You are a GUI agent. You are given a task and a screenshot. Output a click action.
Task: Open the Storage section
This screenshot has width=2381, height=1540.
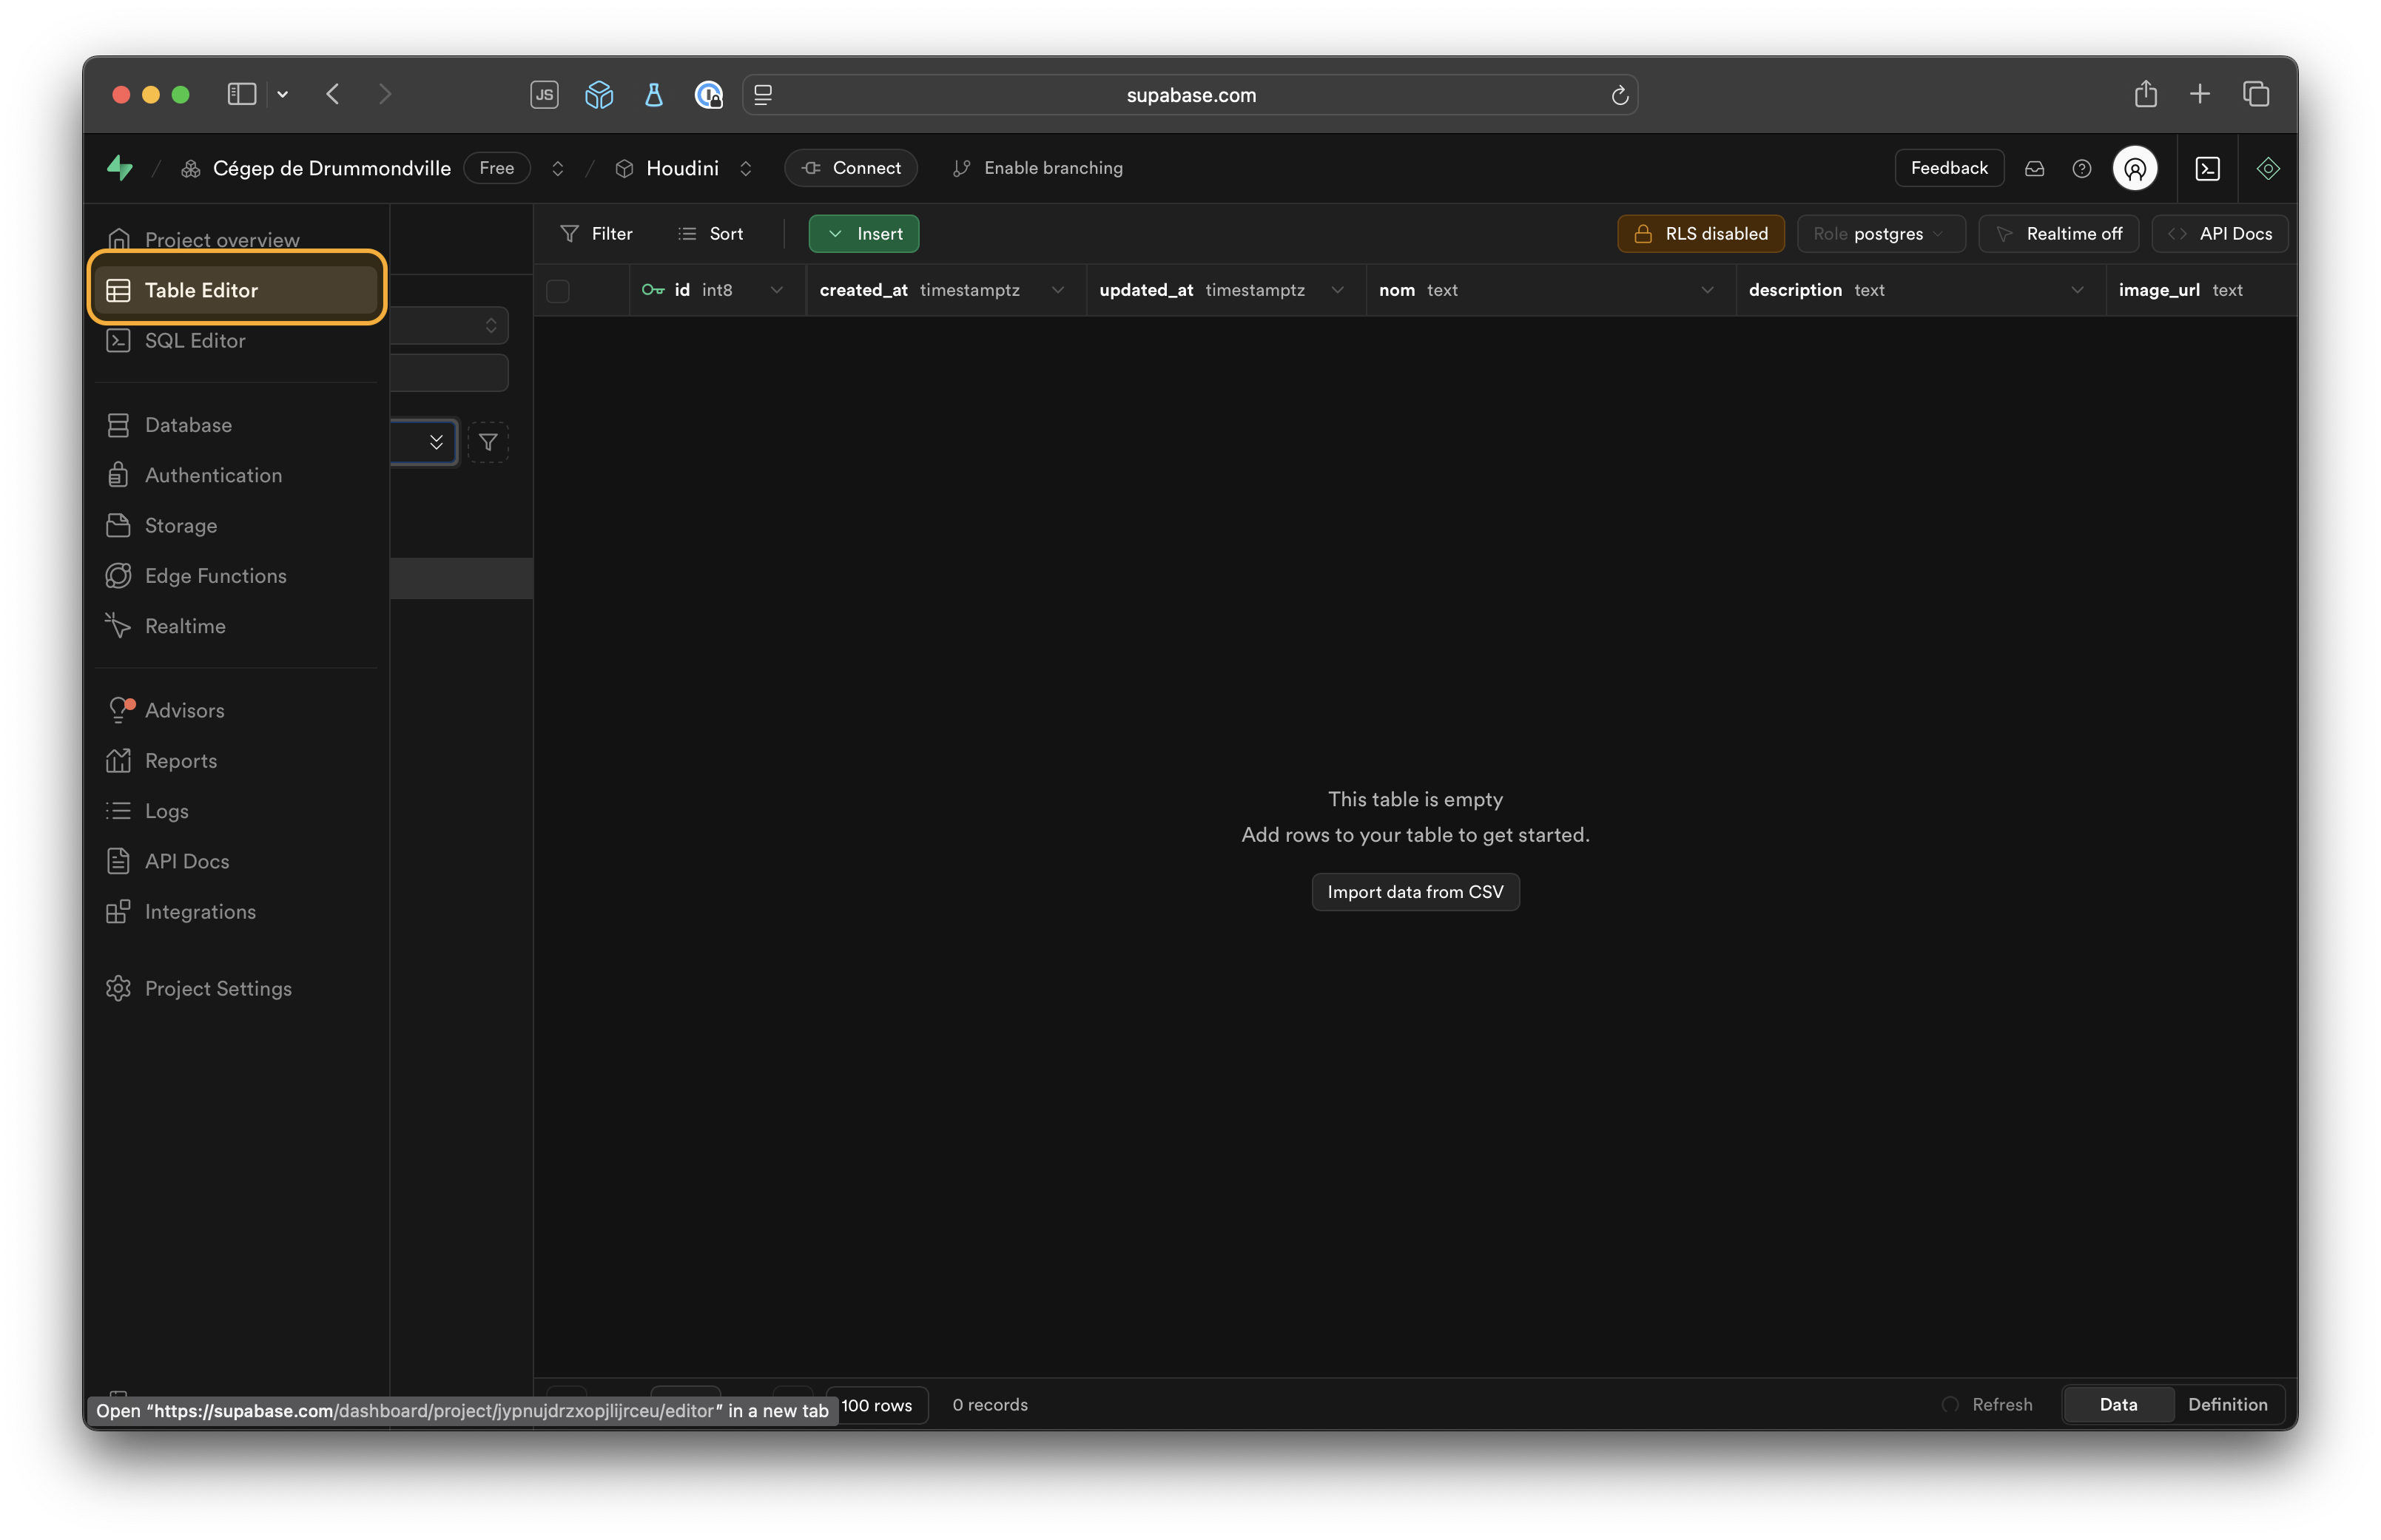[237, 525]
